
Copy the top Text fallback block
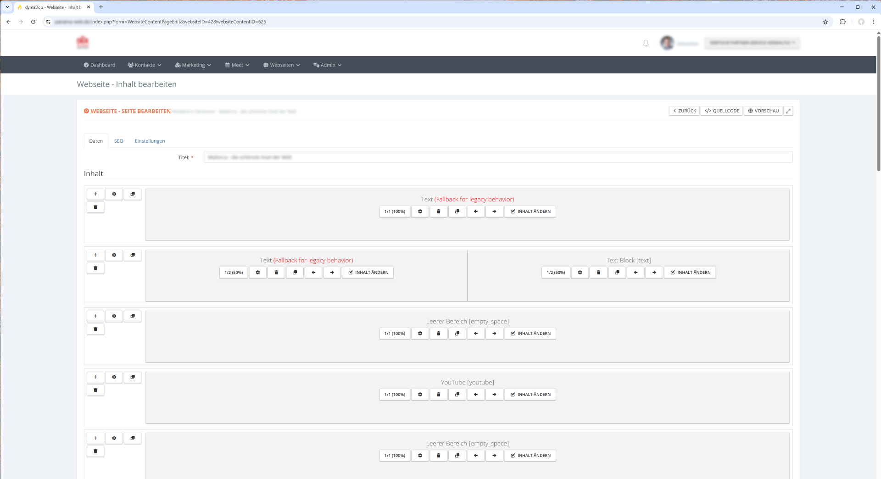pyautogui.click(x=457, y=212)
